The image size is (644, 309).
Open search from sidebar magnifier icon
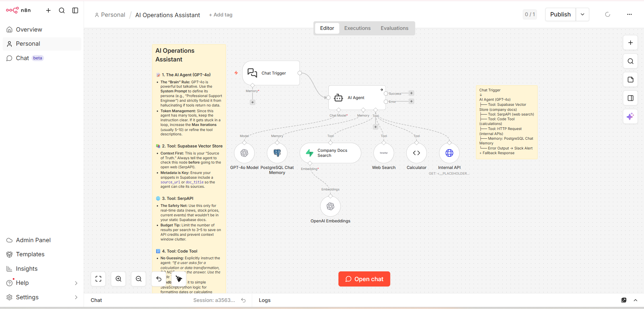pyautogui.click(x=62, y=10)
